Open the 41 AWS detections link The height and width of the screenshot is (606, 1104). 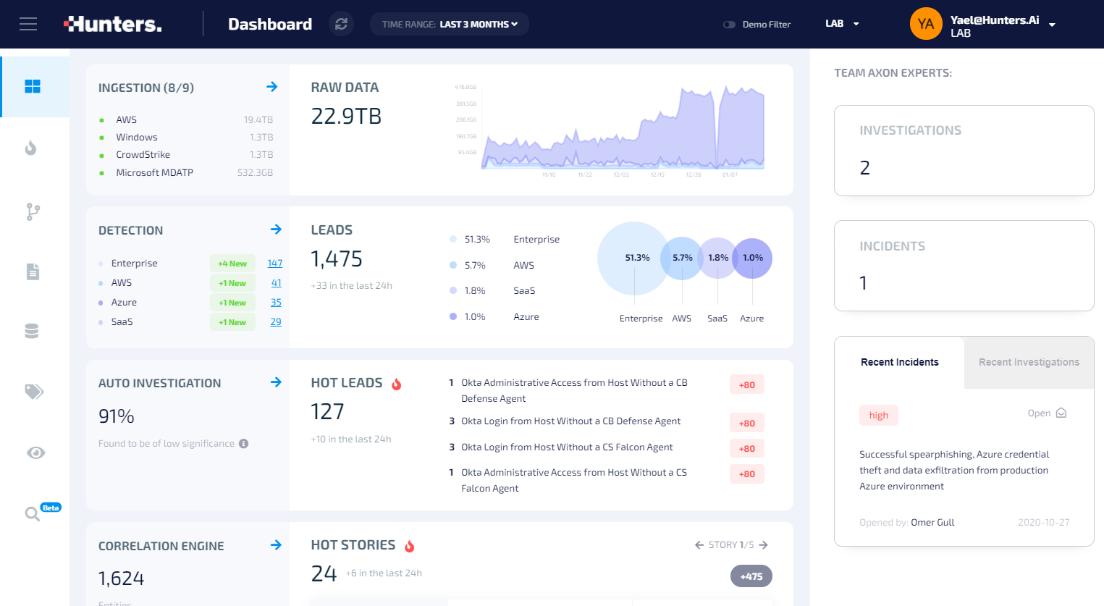pyautogui.click(x=277, y=283)
